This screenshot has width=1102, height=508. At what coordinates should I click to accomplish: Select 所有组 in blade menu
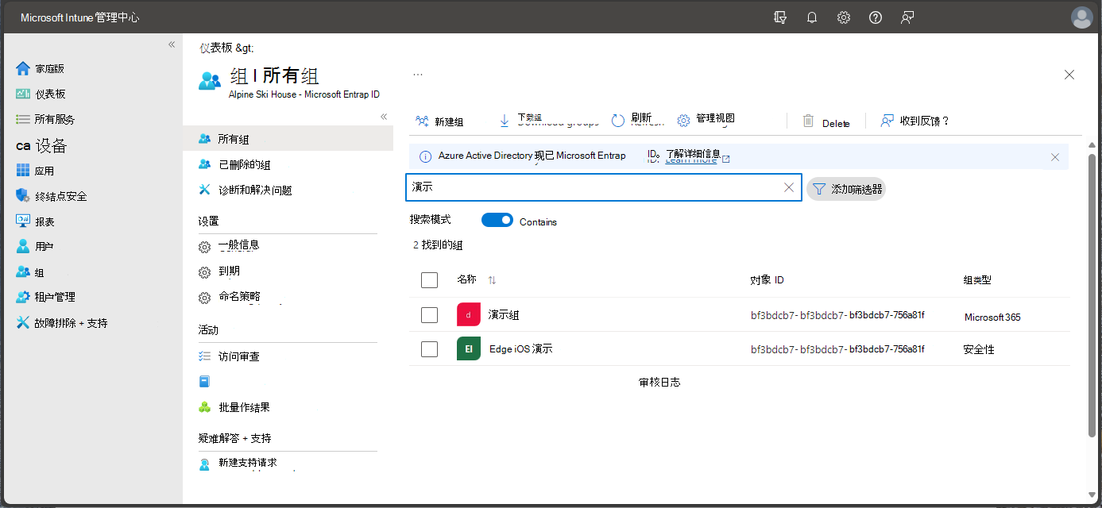coord(288,139)
